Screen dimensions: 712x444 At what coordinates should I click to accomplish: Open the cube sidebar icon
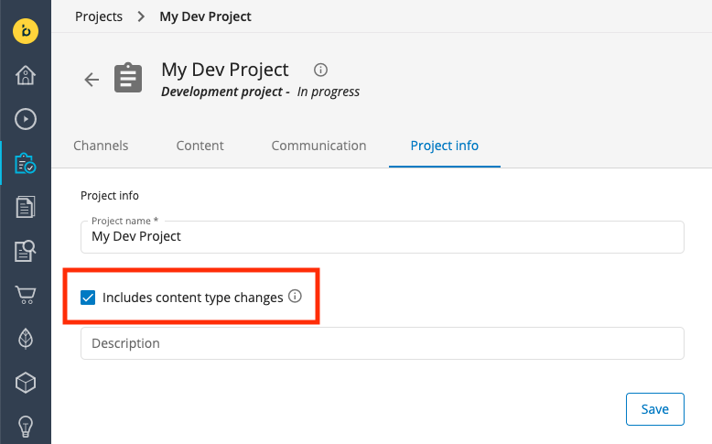26,382
